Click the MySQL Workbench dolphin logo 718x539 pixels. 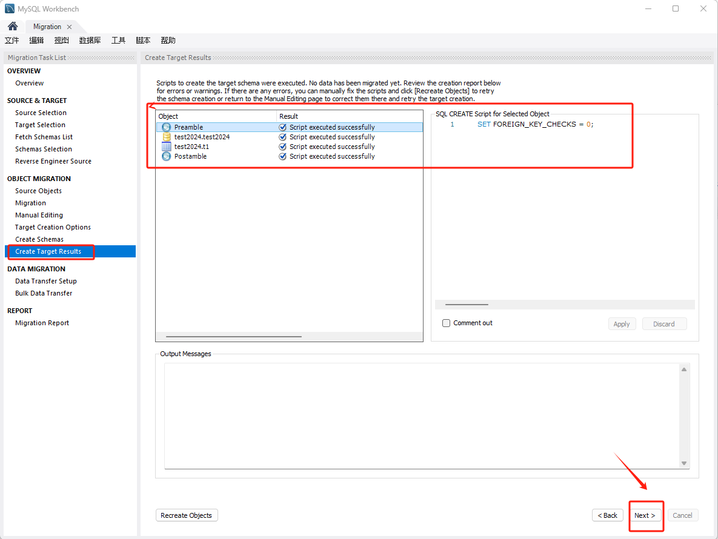coord(10,9)
